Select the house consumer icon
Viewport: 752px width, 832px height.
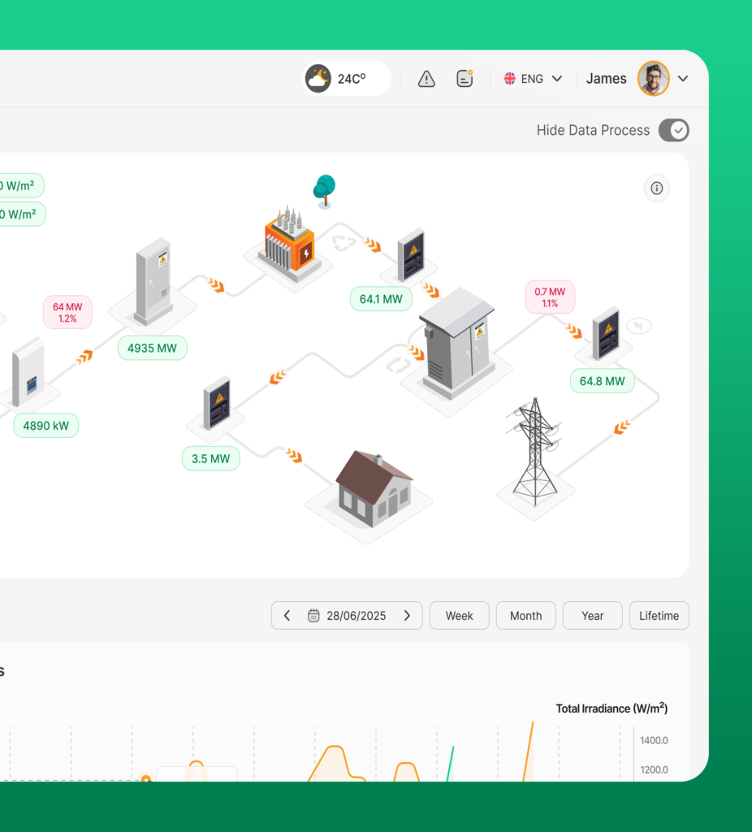pyautogui.click(x=374, y=489)
